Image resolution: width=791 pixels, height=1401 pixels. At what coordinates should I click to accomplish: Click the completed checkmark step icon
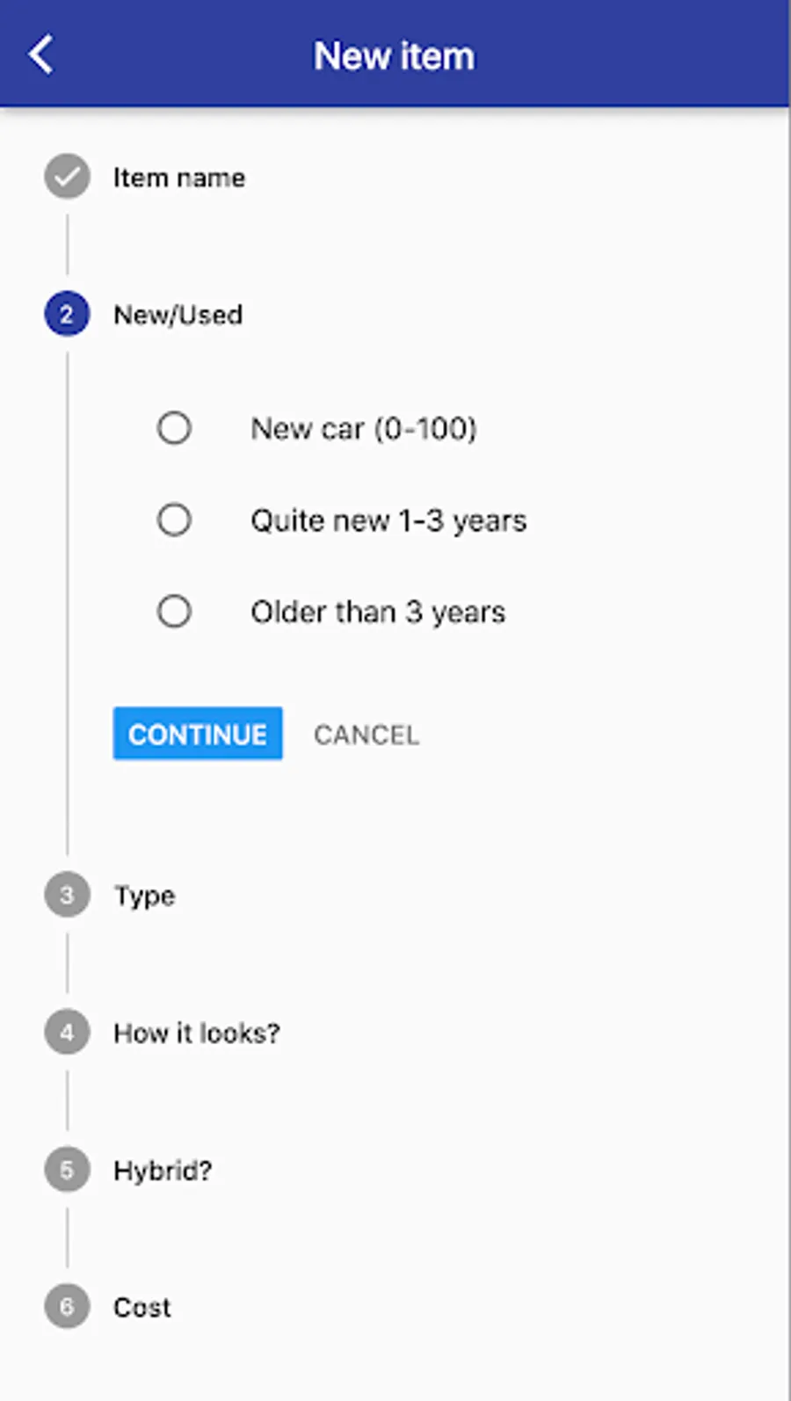[x=67, y=177]
